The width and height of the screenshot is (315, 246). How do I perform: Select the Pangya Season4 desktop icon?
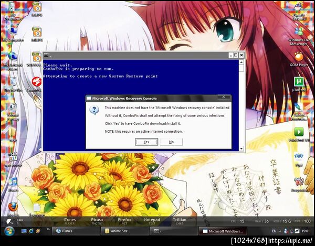299,12
